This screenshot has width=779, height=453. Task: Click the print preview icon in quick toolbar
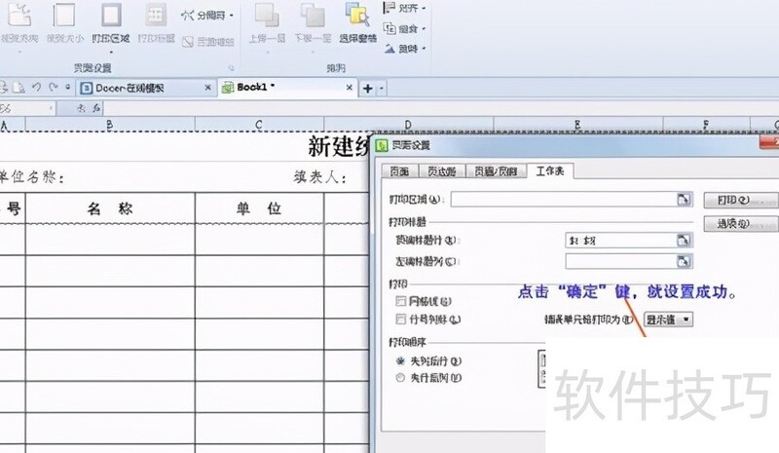(19, 88)
